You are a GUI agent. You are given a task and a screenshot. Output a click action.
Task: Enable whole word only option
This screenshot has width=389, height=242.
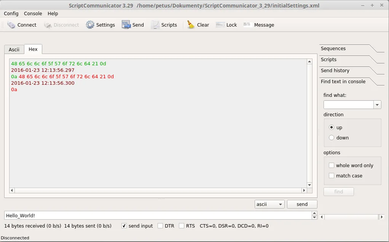[332, 165]
